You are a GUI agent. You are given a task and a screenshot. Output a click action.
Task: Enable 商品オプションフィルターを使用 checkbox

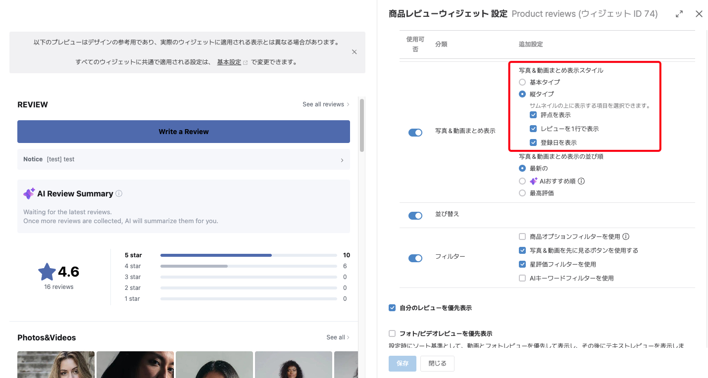pos(522,236)
